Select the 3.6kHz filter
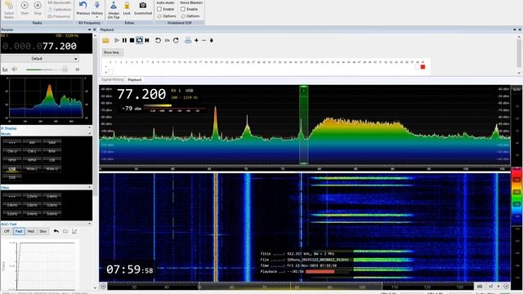 point(52,214)
